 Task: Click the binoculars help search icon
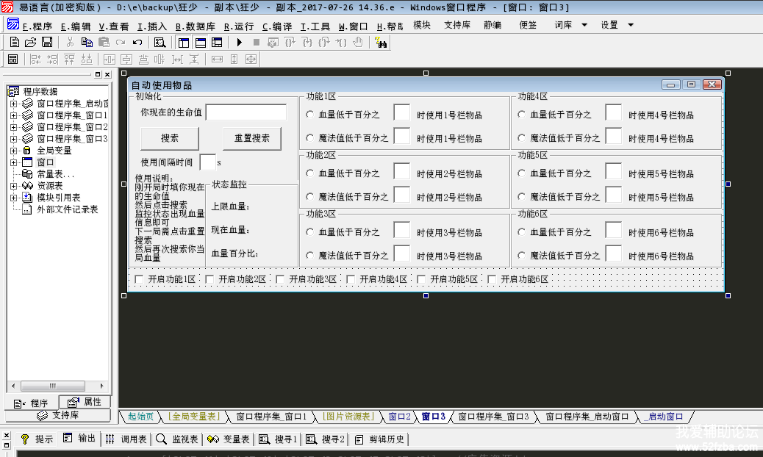(381, 43)
